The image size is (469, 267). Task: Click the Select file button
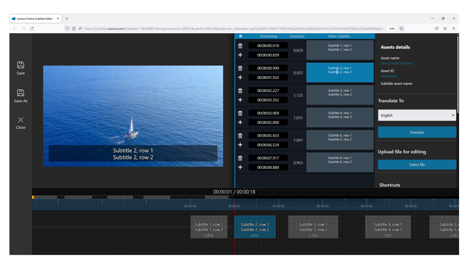pos(417,165)
